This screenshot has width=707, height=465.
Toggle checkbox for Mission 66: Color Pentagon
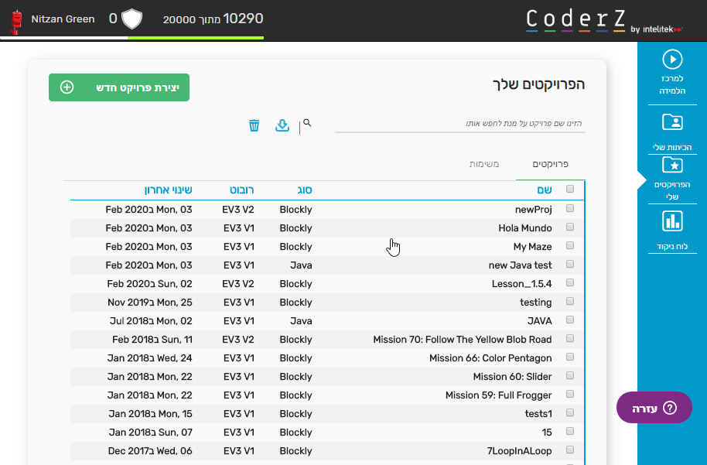[x=570, y=357]
